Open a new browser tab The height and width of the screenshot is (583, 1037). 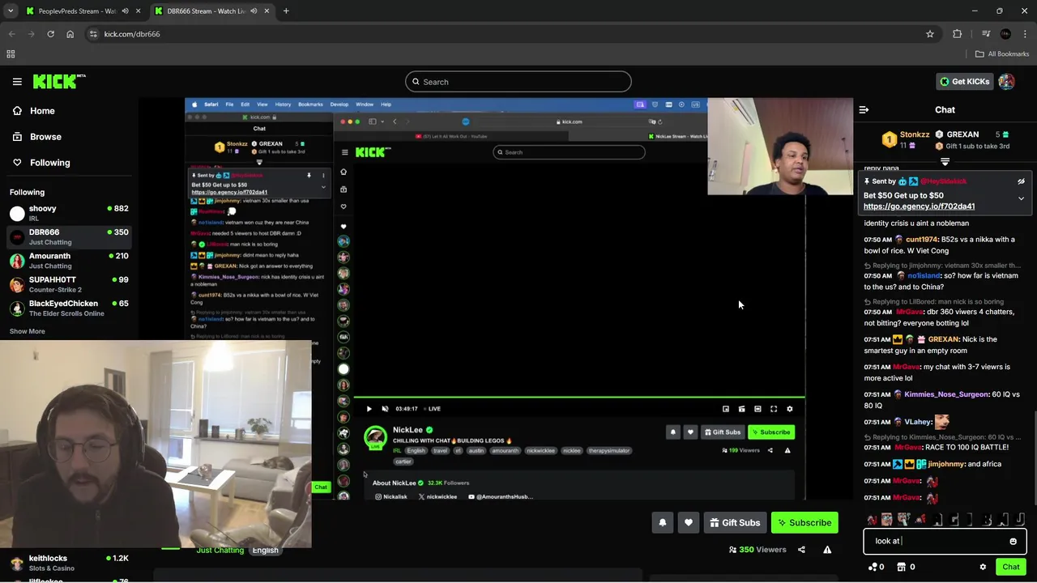(286, 11)
